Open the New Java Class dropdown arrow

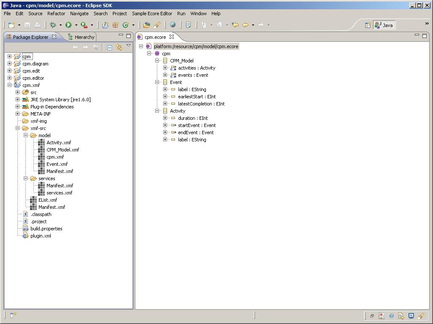tap(133, 25)
